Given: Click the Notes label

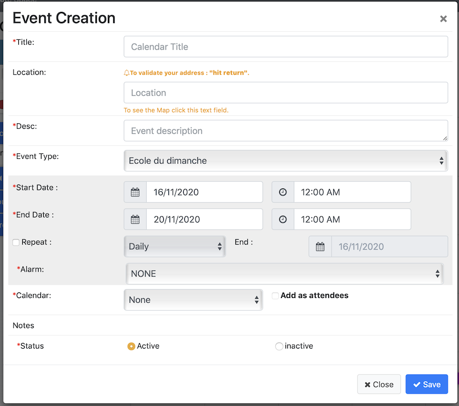Looking at the screenshot, I should tap(23, 325).
